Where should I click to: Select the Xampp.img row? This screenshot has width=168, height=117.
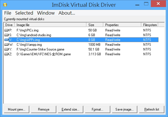coord(81,45)
